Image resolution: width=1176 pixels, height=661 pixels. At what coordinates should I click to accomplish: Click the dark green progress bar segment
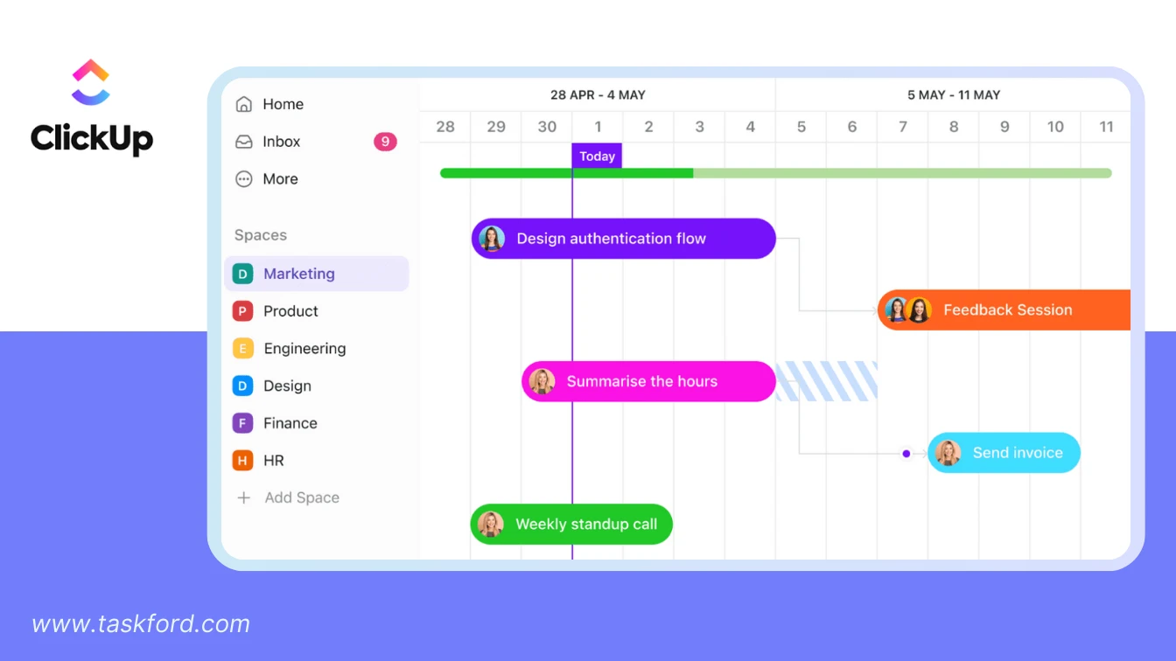coord(566,173)
